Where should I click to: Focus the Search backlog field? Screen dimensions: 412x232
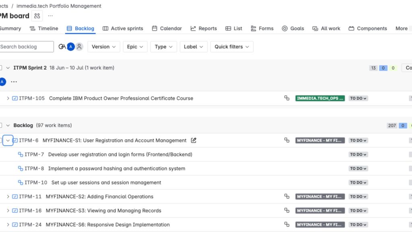click(26, 47)
